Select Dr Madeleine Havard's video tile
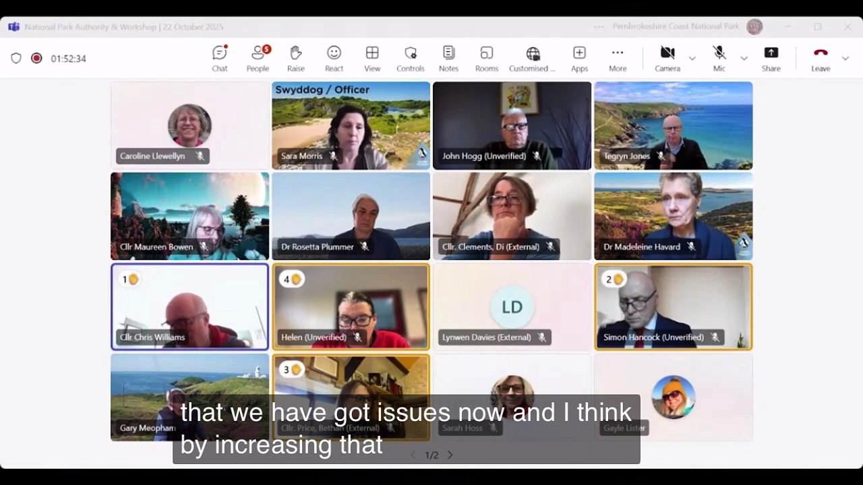863x485 pixels. (x=673, y=216)
